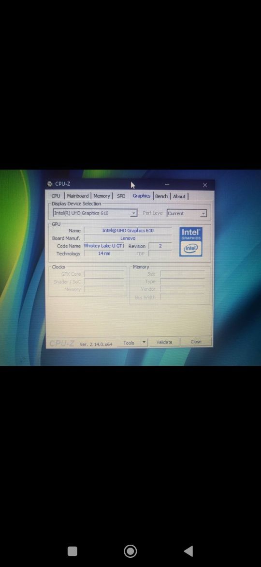Viewport: 261px width, 567px height.
Task: Click the Whiskey Lake-U GT1 code name
Action: pos(104,246)
